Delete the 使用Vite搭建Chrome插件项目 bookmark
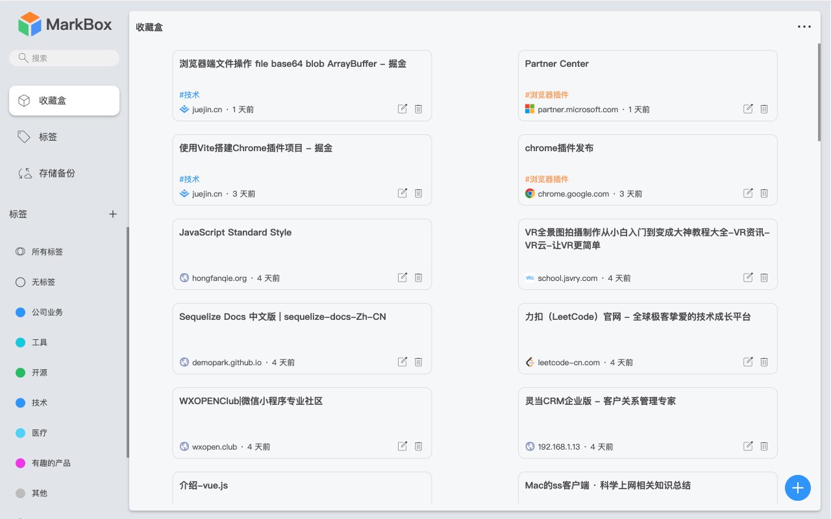831x519 pixels. click(x=418, y=193)
